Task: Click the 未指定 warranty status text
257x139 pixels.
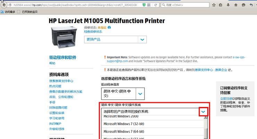Action: click(x=102, y=27)
